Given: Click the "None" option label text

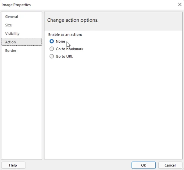Looking at the screenshot, I should coord(60,41).
